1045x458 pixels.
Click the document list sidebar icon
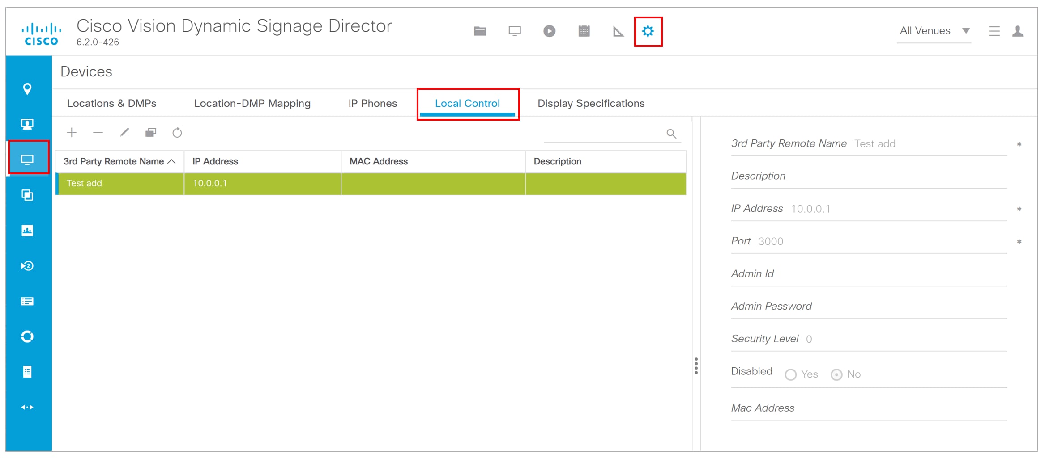point(27,372)
